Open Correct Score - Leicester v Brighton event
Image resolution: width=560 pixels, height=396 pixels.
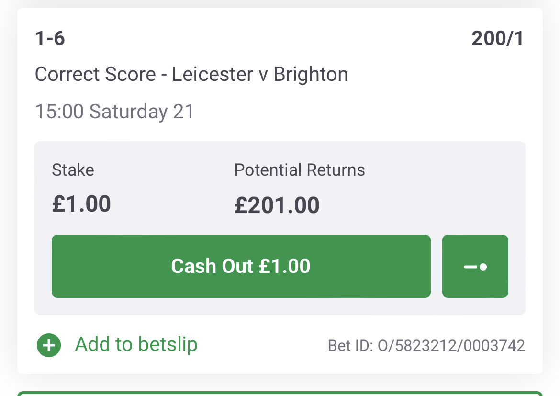click(191, 74)
